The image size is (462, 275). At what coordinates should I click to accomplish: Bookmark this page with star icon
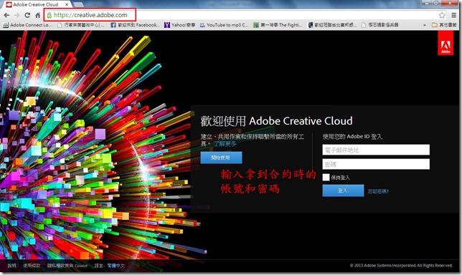coord(442,15)
